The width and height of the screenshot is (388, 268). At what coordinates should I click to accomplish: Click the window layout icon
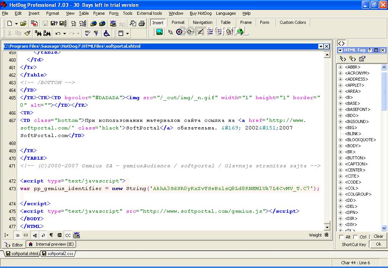click(x=121, y=33)
